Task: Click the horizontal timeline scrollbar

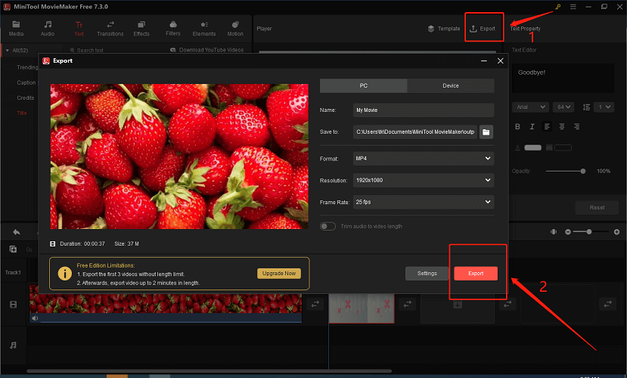Action: [210, 371]
